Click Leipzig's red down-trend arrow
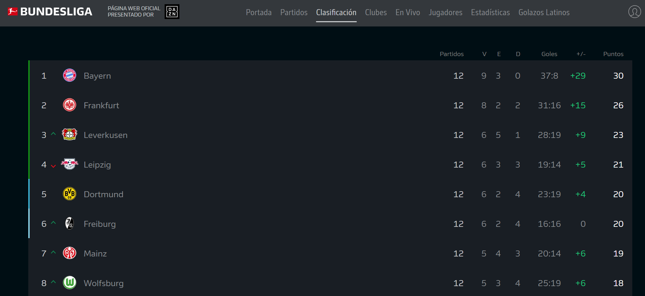Screen dimensions: 645x296 pyautogui.click(x=53, y=166)
